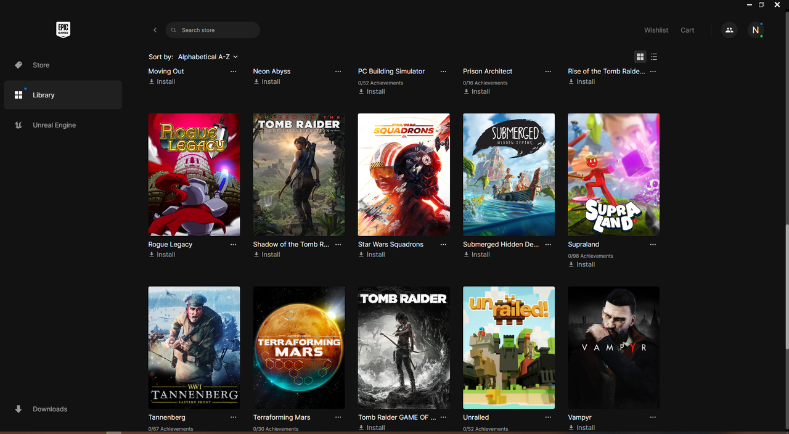
Task: Open options menu for Vampyr
Action: (x=653, y=417)
